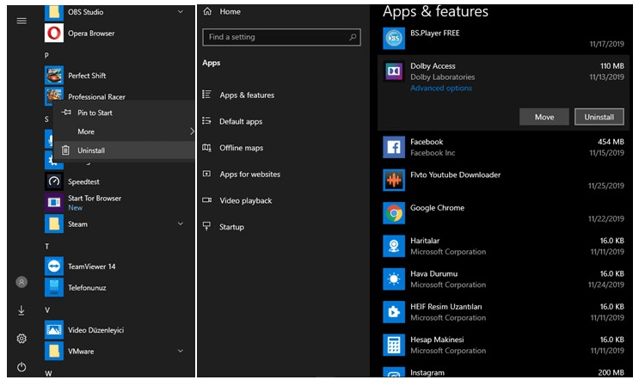Click the Hesap Makinesi calculator icon

(x=395, y=345)
